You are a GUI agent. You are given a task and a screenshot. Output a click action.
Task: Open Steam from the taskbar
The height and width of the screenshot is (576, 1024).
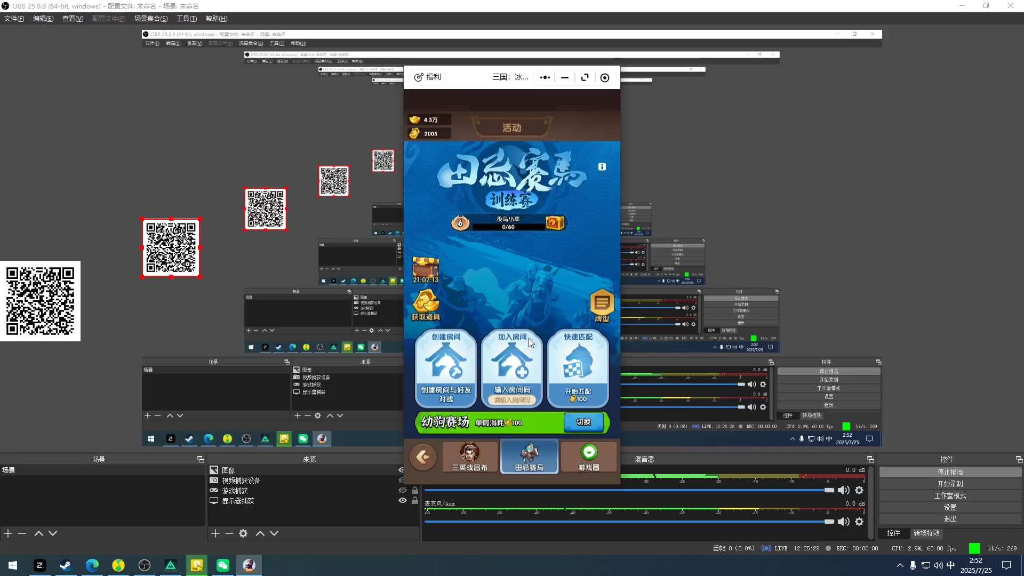(x=66, y=565)
